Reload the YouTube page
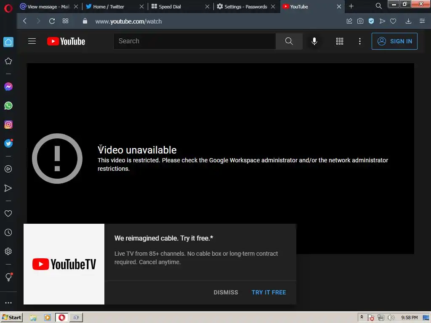 coord(52,21)
